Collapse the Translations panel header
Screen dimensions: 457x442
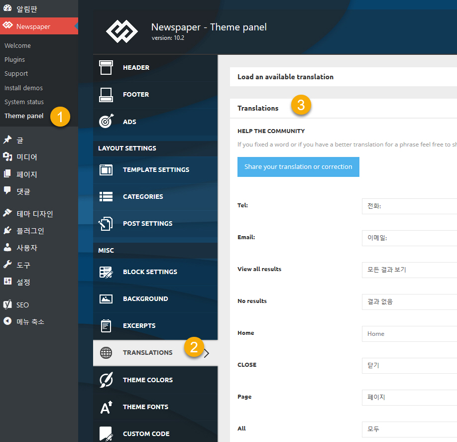(x=343, y=108)
